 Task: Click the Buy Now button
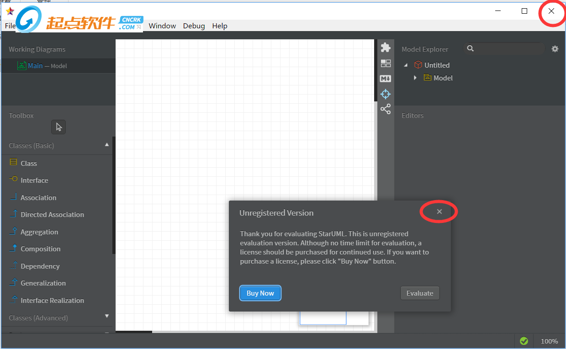(x=260, y=293)
